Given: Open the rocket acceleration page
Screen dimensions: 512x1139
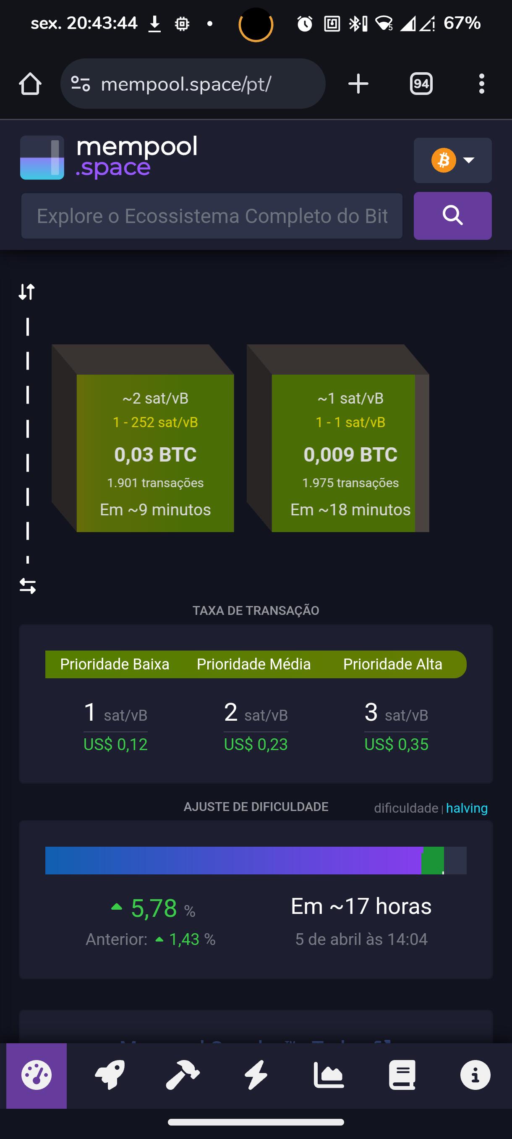Looking at the screenshot, I should pos(110,1075).
